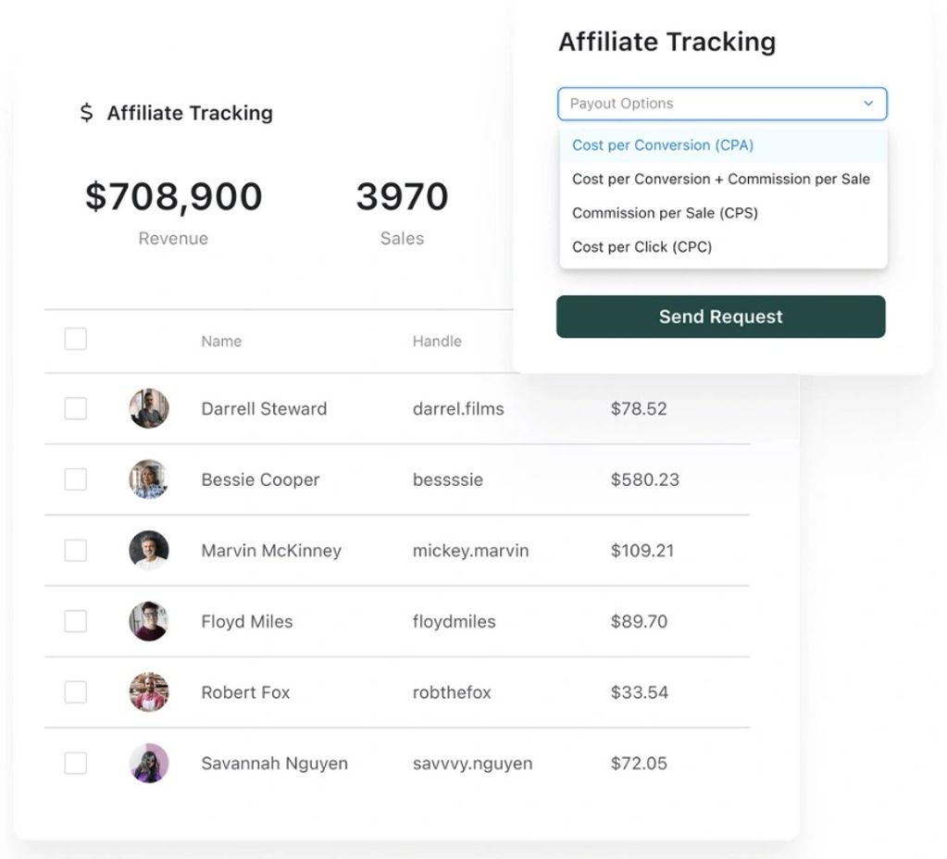This screenshot has width=947, height=859.
Task: Click Bessie Cooper's profile avatar
Action: point(148,479)
